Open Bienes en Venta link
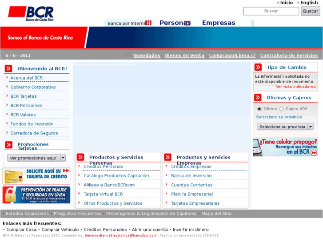 184,55
